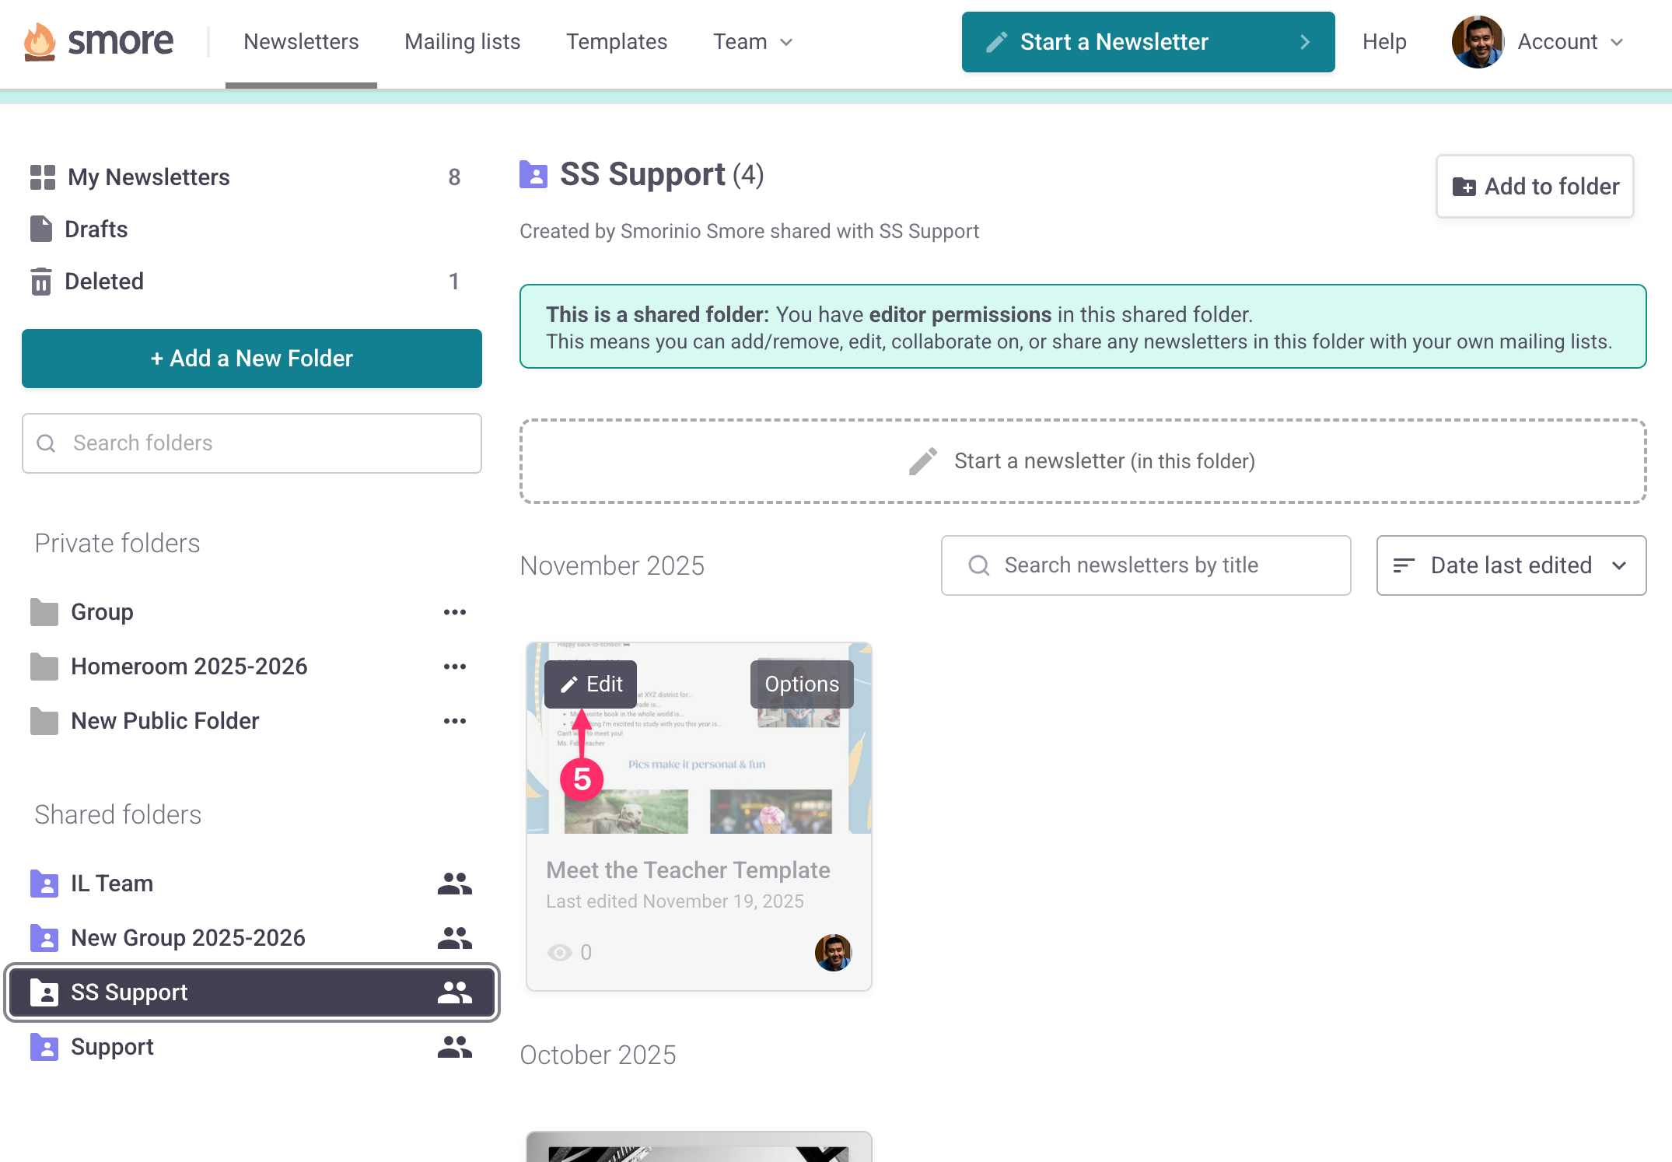Screen dimensions: 1672x1162
Task: Click Start a newsletter in this folder
Action: point(1083,461)
